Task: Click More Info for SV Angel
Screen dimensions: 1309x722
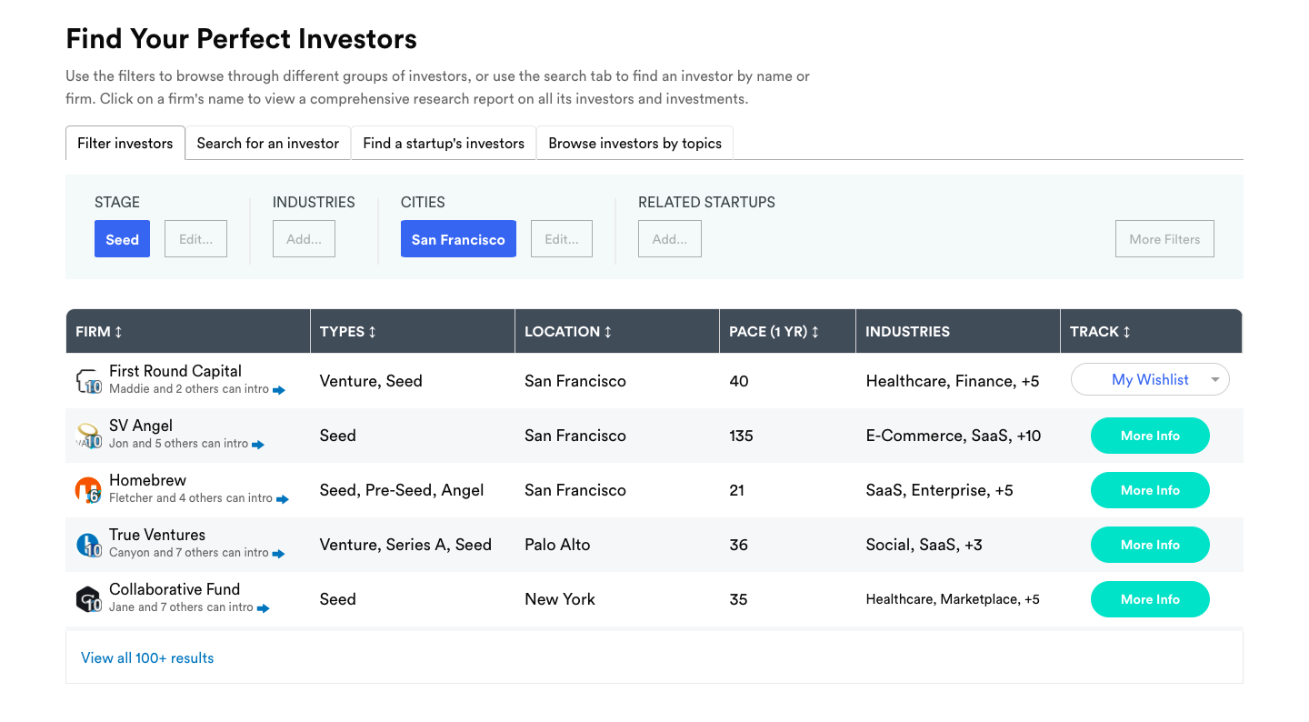Action: (x=1150, y=436)
